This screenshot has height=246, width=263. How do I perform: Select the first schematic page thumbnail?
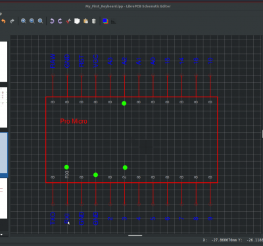coord(3,62)
